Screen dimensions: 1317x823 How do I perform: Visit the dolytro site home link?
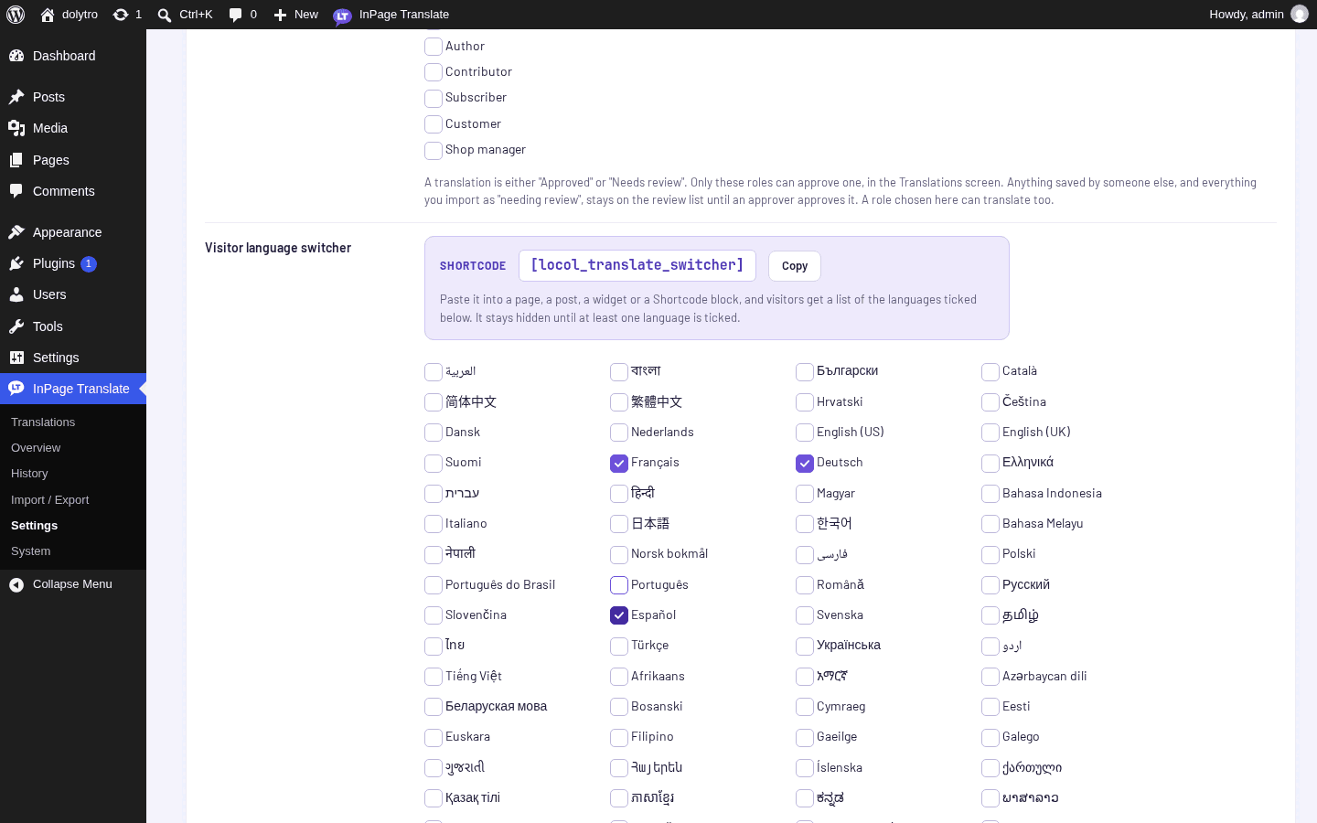point(70,15)
